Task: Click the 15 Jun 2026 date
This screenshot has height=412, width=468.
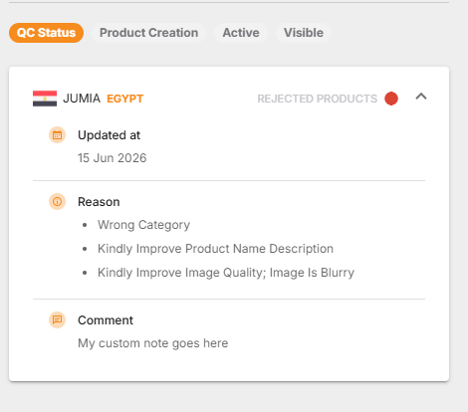Action: (113, 158)
